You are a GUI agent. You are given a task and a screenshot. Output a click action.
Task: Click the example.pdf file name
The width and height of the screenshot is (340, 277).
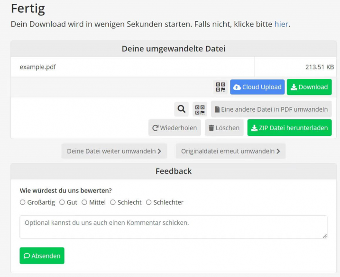click(x=38, y=67)
